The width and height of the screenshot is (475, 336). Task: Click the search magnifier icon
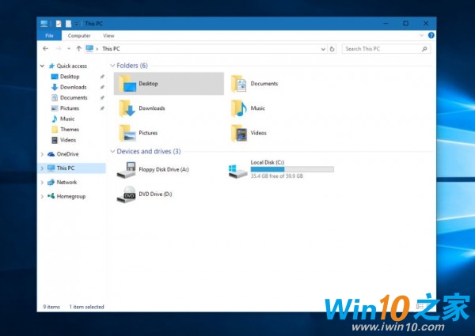pos(424,49)
